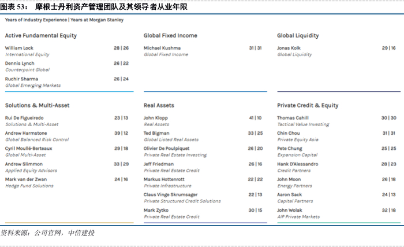
Task: Click the 'Active Fundamental Equity' section heading
Action: (x=41, y=36)
